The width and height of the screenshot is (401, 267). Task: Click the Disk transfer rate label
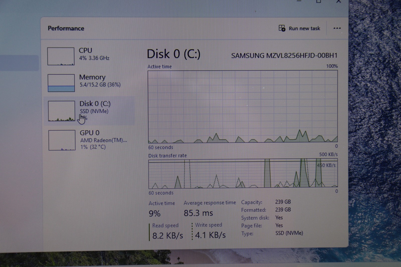[x=167, y=156]
